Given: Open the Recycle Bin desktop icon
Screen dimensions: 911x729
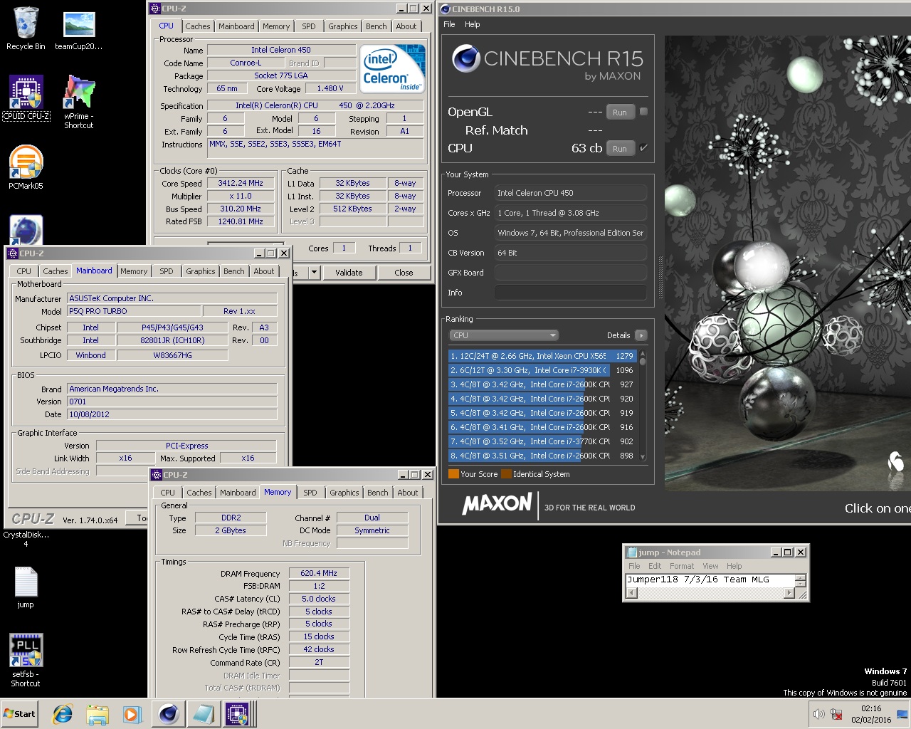Looking at the screenshot, I should point(26,28).
